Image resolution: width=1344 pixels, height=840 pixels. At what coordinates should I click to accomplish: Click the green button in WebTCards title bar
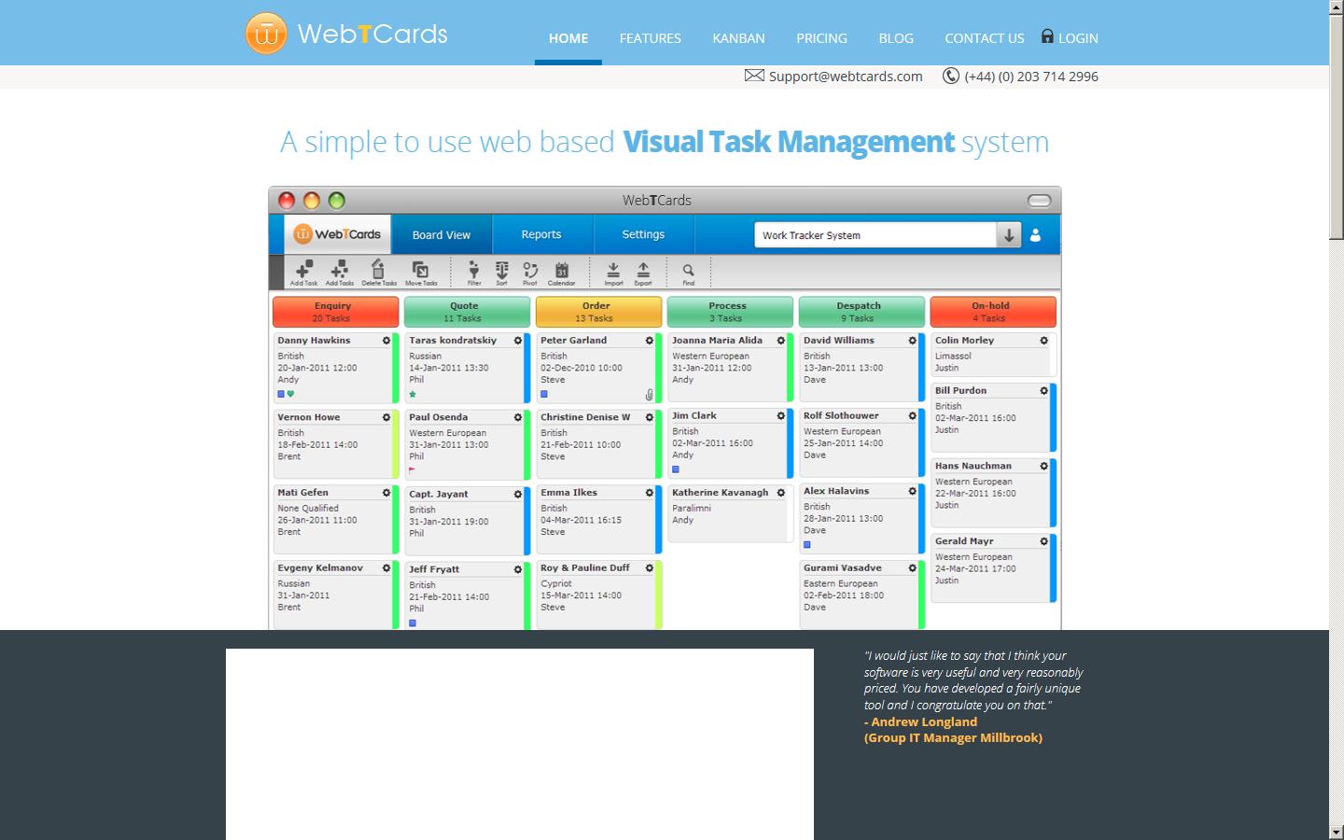337,201
